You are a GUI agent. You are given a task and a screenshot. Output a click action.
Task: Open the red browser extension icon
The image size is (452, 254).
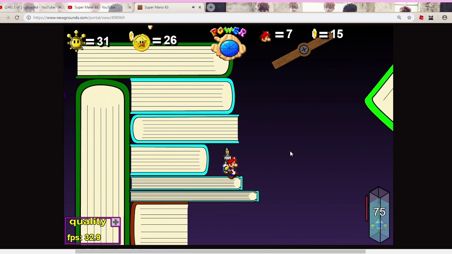(421, 18)
